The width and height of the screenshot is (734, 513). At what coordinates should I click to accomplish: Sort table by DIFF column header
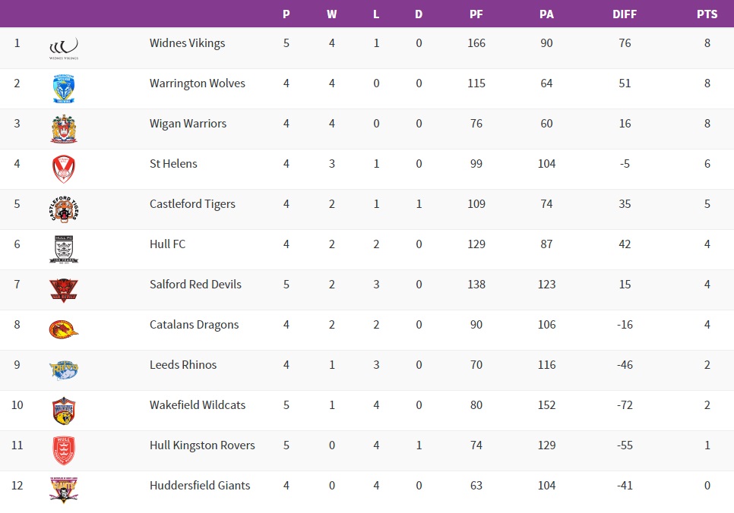(625, 14)
